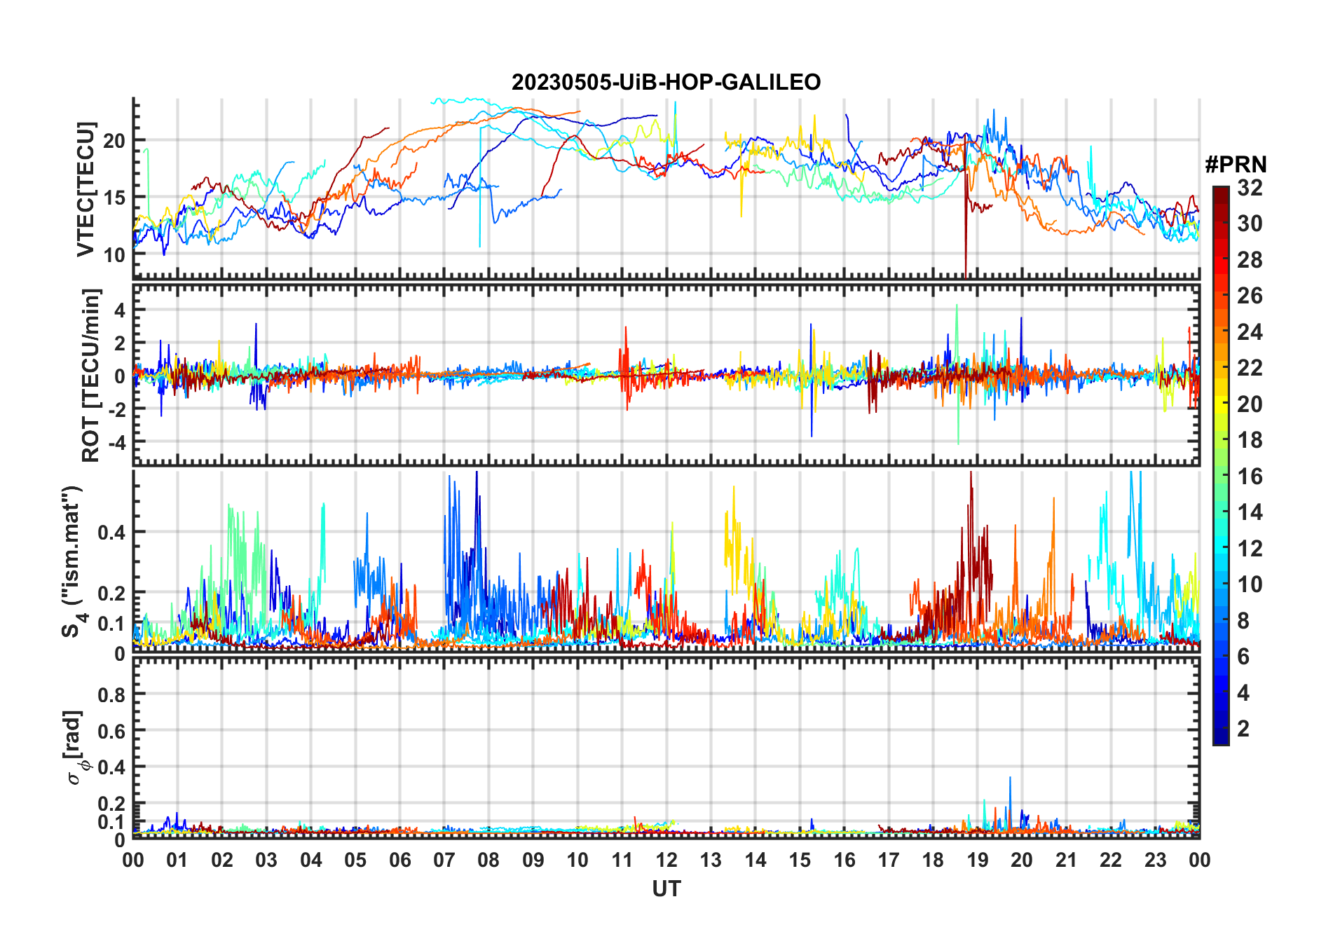Select the ROT [TECU/min] y-axis label
Image resolution: width=1333 pixels, height=932 pixels.
coord(90,375)
